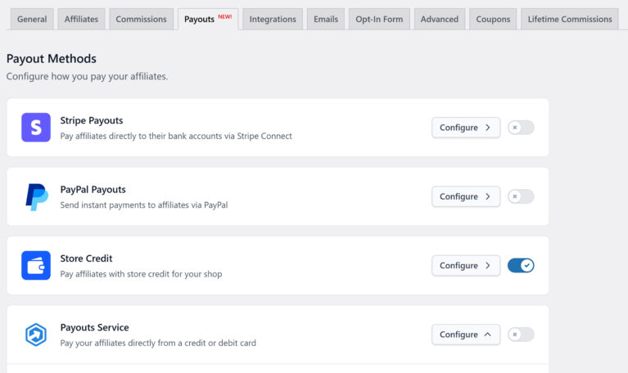628x373 pixels.
Task: Click the Stripe Payouts logo icon
Action: tap(36, 128)
